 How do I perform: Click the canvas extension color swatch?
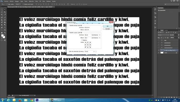[x=96, y=52]
